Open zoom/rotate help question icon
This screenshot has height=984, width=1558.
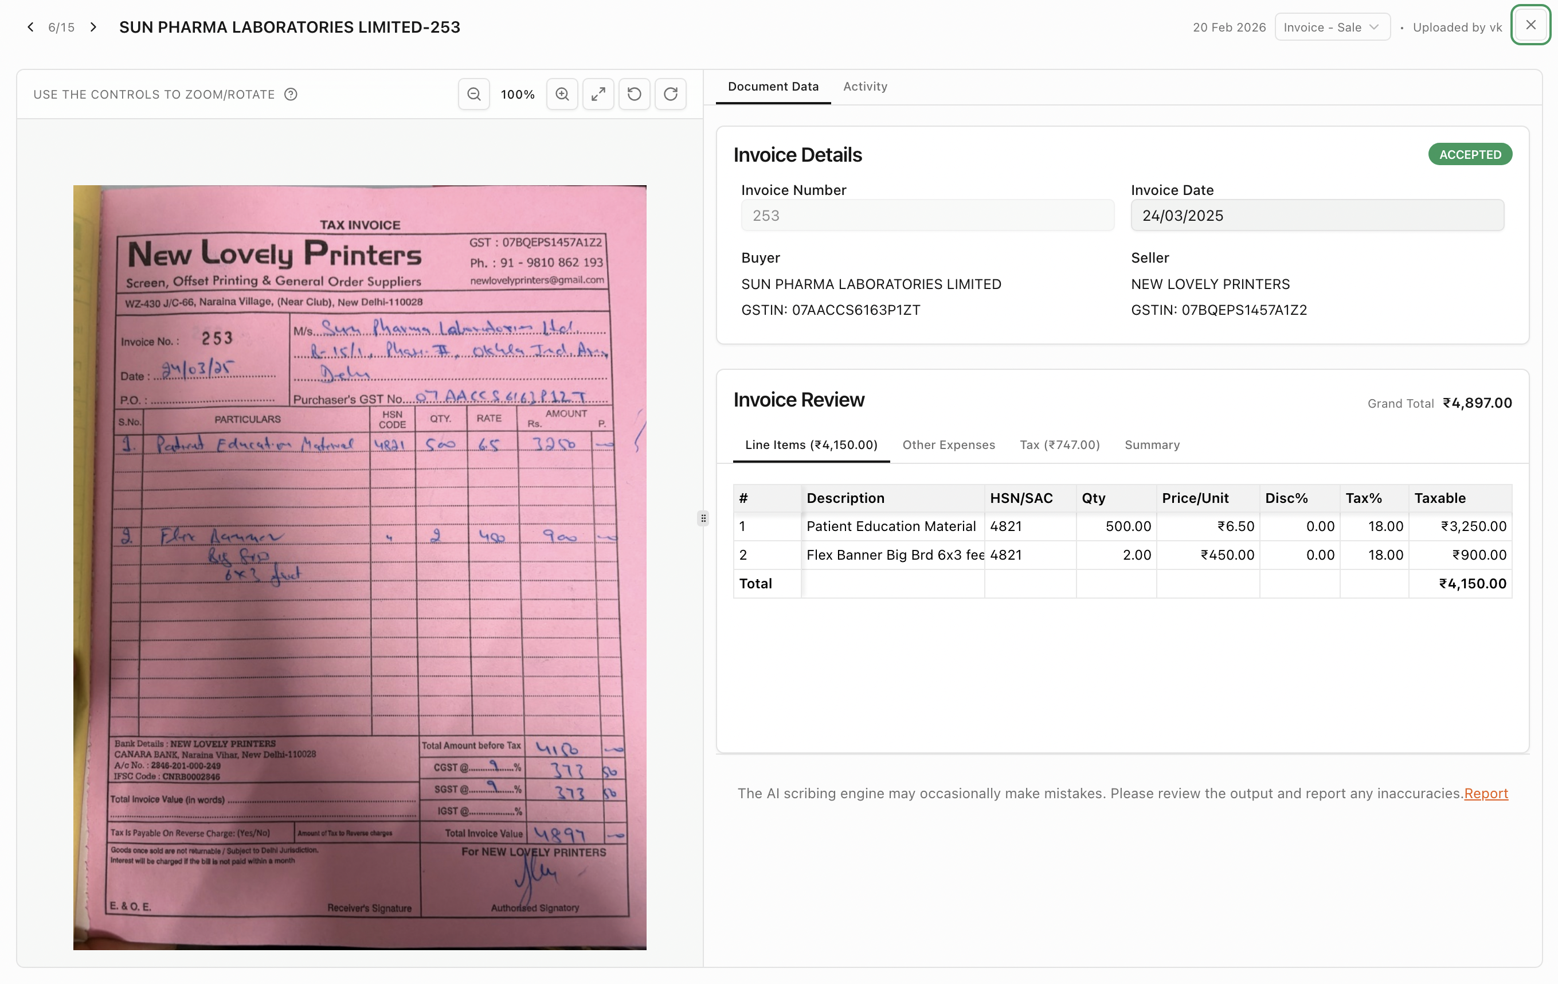click(x=291, y=95)
